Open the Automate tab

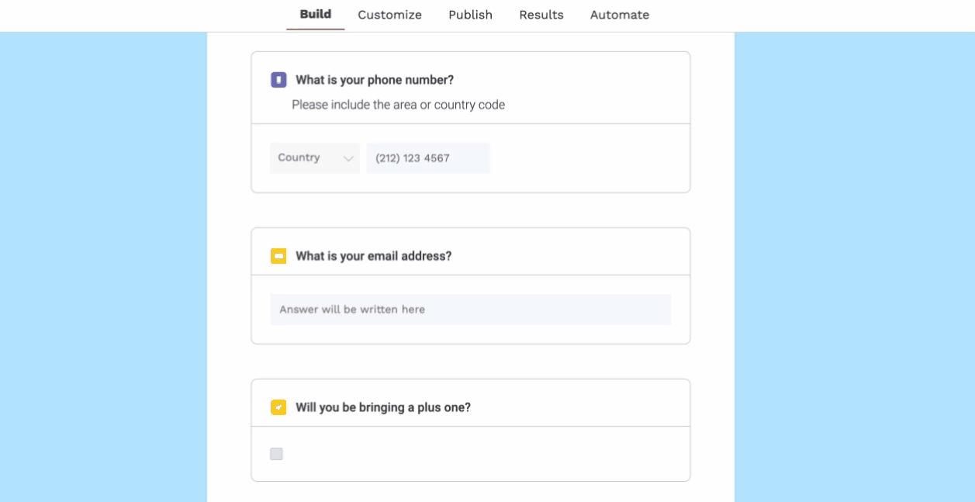pos(620,15)
